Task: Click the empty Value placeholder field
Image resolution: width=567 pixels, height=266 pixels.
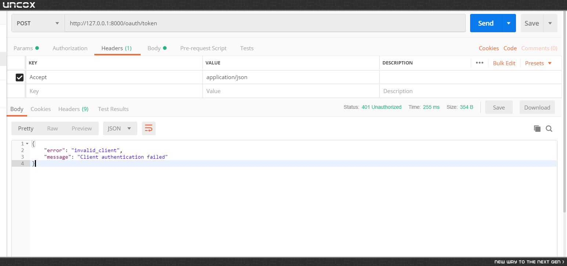Action: coord(291,91)
